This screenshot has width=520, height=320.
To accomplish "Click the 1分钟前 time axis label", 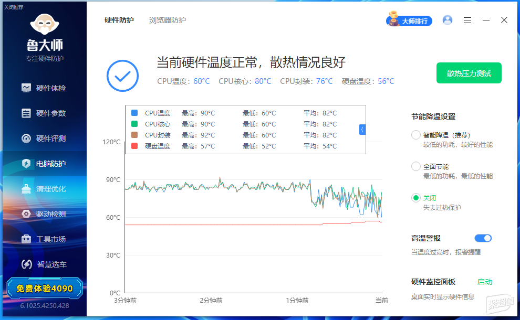I will pos(297,301).
